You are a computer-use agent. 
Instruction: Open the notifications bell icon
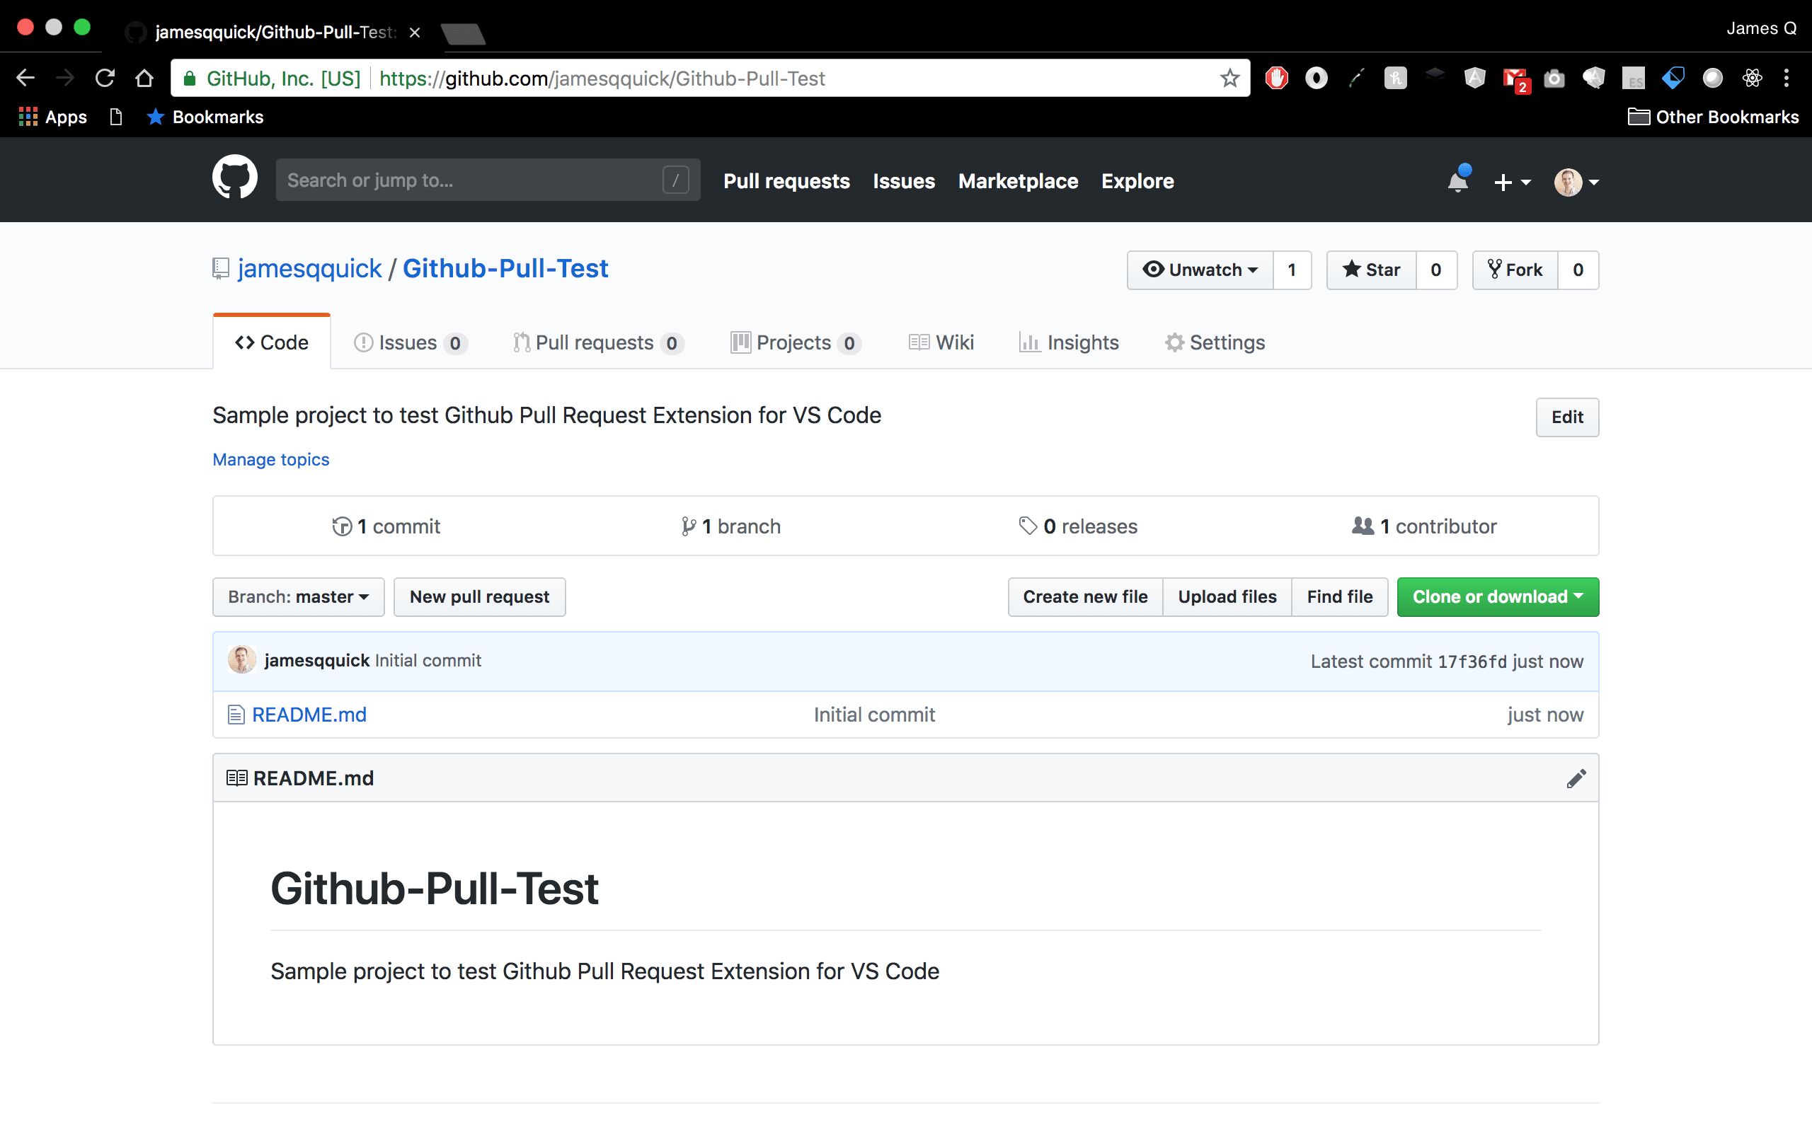coord(1458,181)
